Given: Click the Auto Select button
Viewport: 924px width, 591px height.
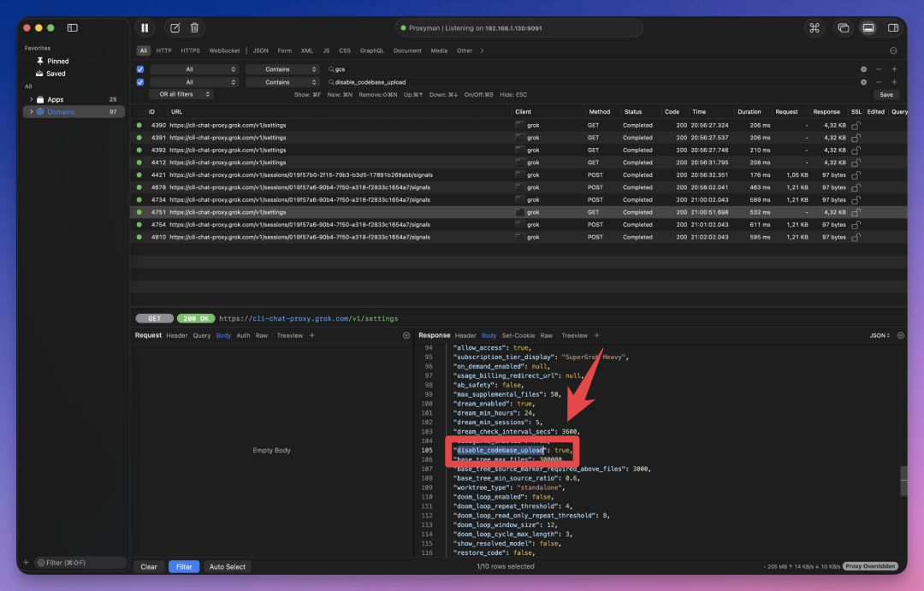Looking at the screenshot, I should pyautogui.click(x=228, y=566).
